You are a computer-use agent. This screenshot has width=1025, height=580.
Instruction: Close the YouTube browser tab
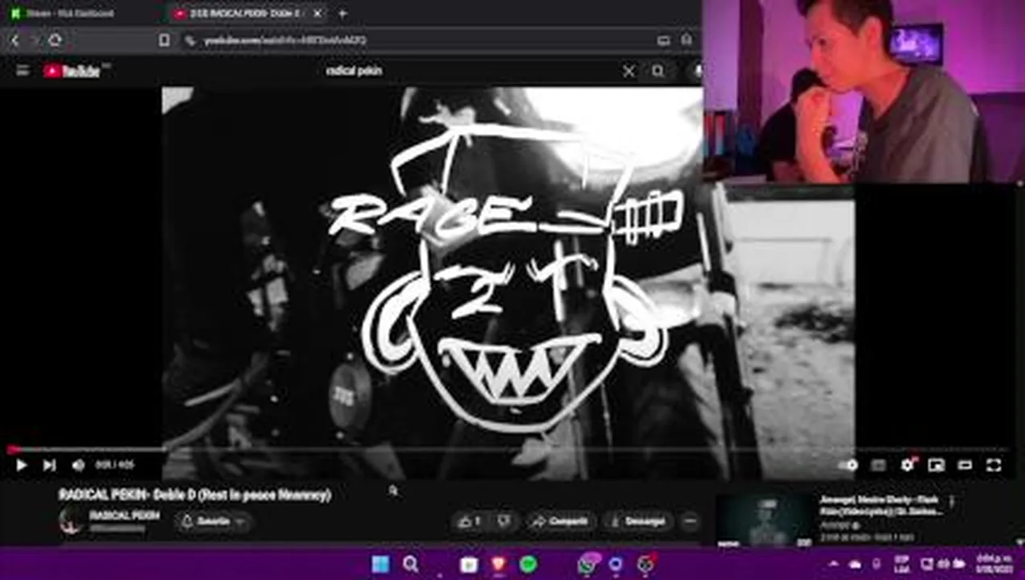point(317,14)
